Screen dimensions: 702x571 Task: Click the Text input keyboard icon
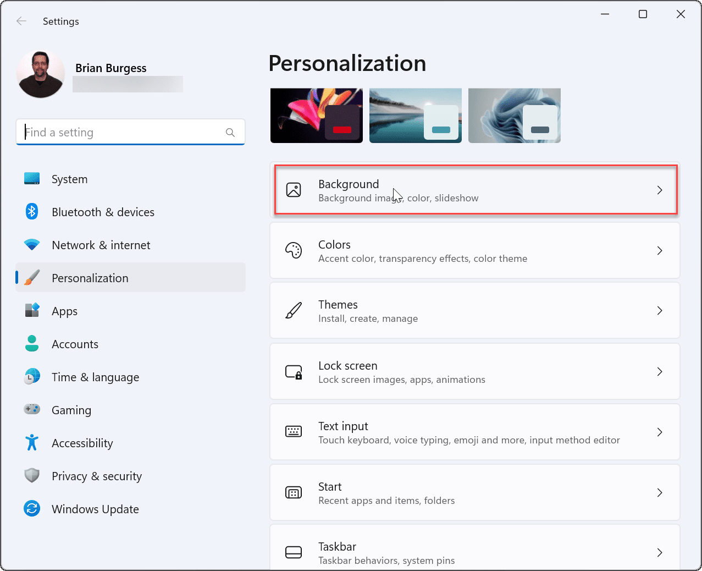(x=294, y=432)
